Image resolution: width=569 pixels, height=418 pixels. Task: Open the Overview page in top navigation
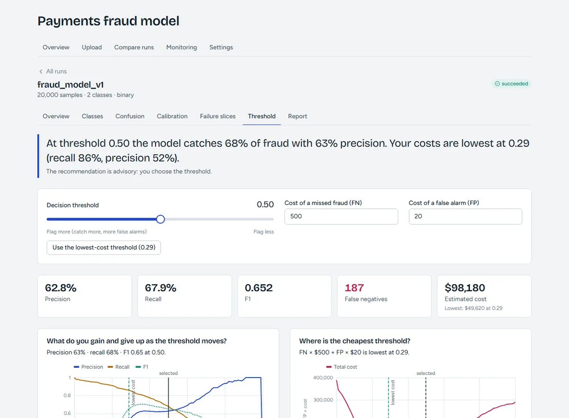[x=56, y=47]
